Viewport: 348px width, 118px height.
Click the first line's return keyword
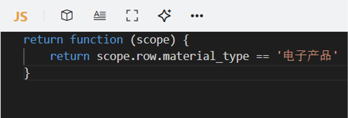coord(43,40)
